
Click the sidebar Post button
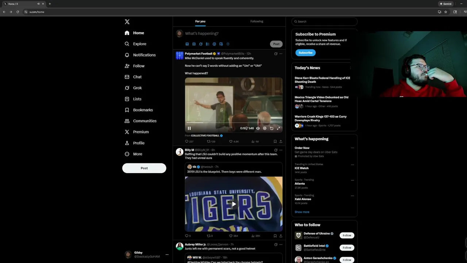[x=144, y=168]
